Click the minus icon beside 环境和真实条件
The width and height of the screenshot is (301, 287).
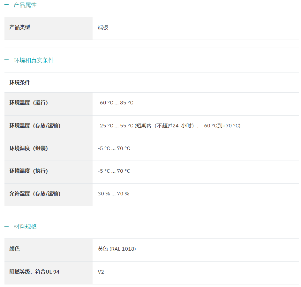click(x=6, y=60)
